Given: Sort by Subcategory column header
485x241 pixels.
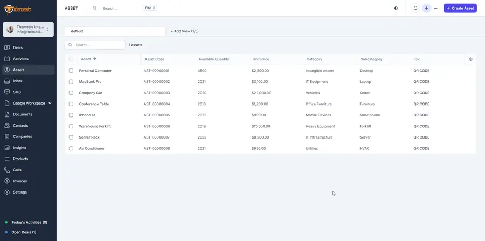Looking at the screenshot, I should [x=371, y=59].
